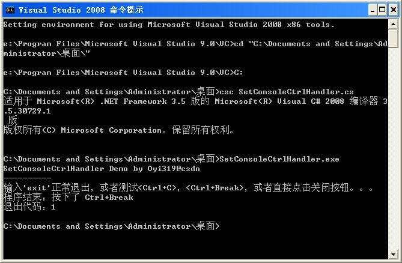Click the 退出代码: 1 output line
The width and height of the screenshot is (402, 263).
tap(29, 207)
